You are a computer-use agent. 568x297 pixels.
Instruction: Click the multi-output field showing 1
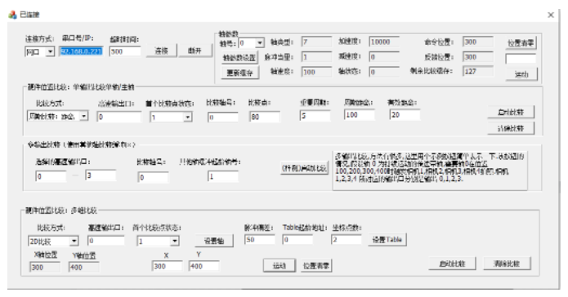(223, 176)
